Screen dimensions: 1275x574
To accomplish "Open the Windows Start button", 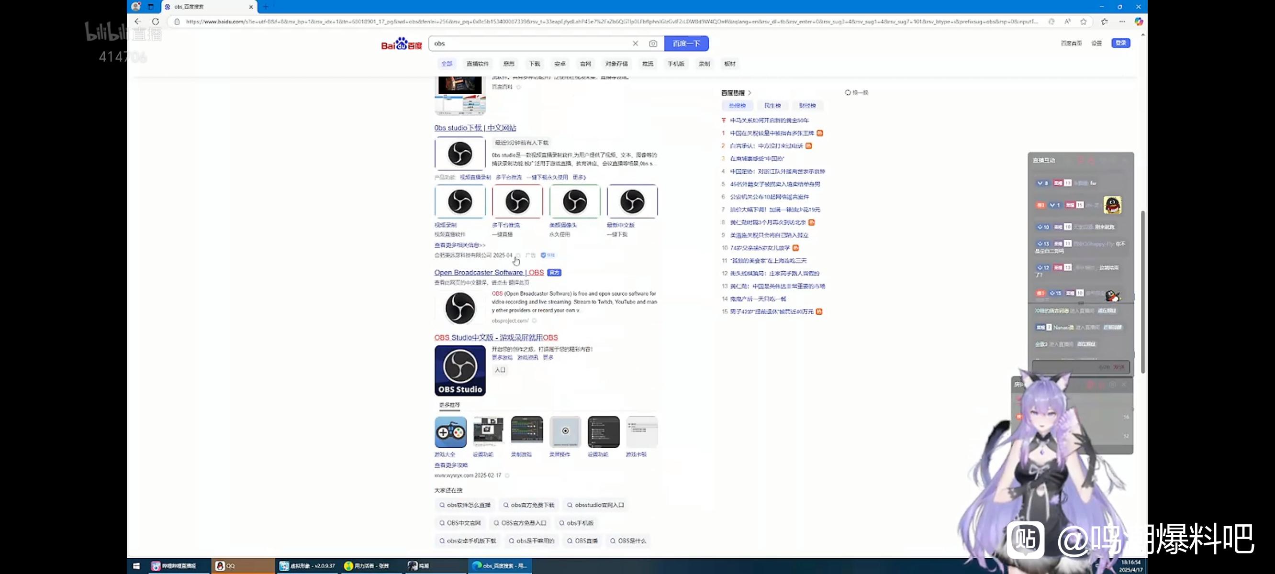I will click(x=136, y=565).
